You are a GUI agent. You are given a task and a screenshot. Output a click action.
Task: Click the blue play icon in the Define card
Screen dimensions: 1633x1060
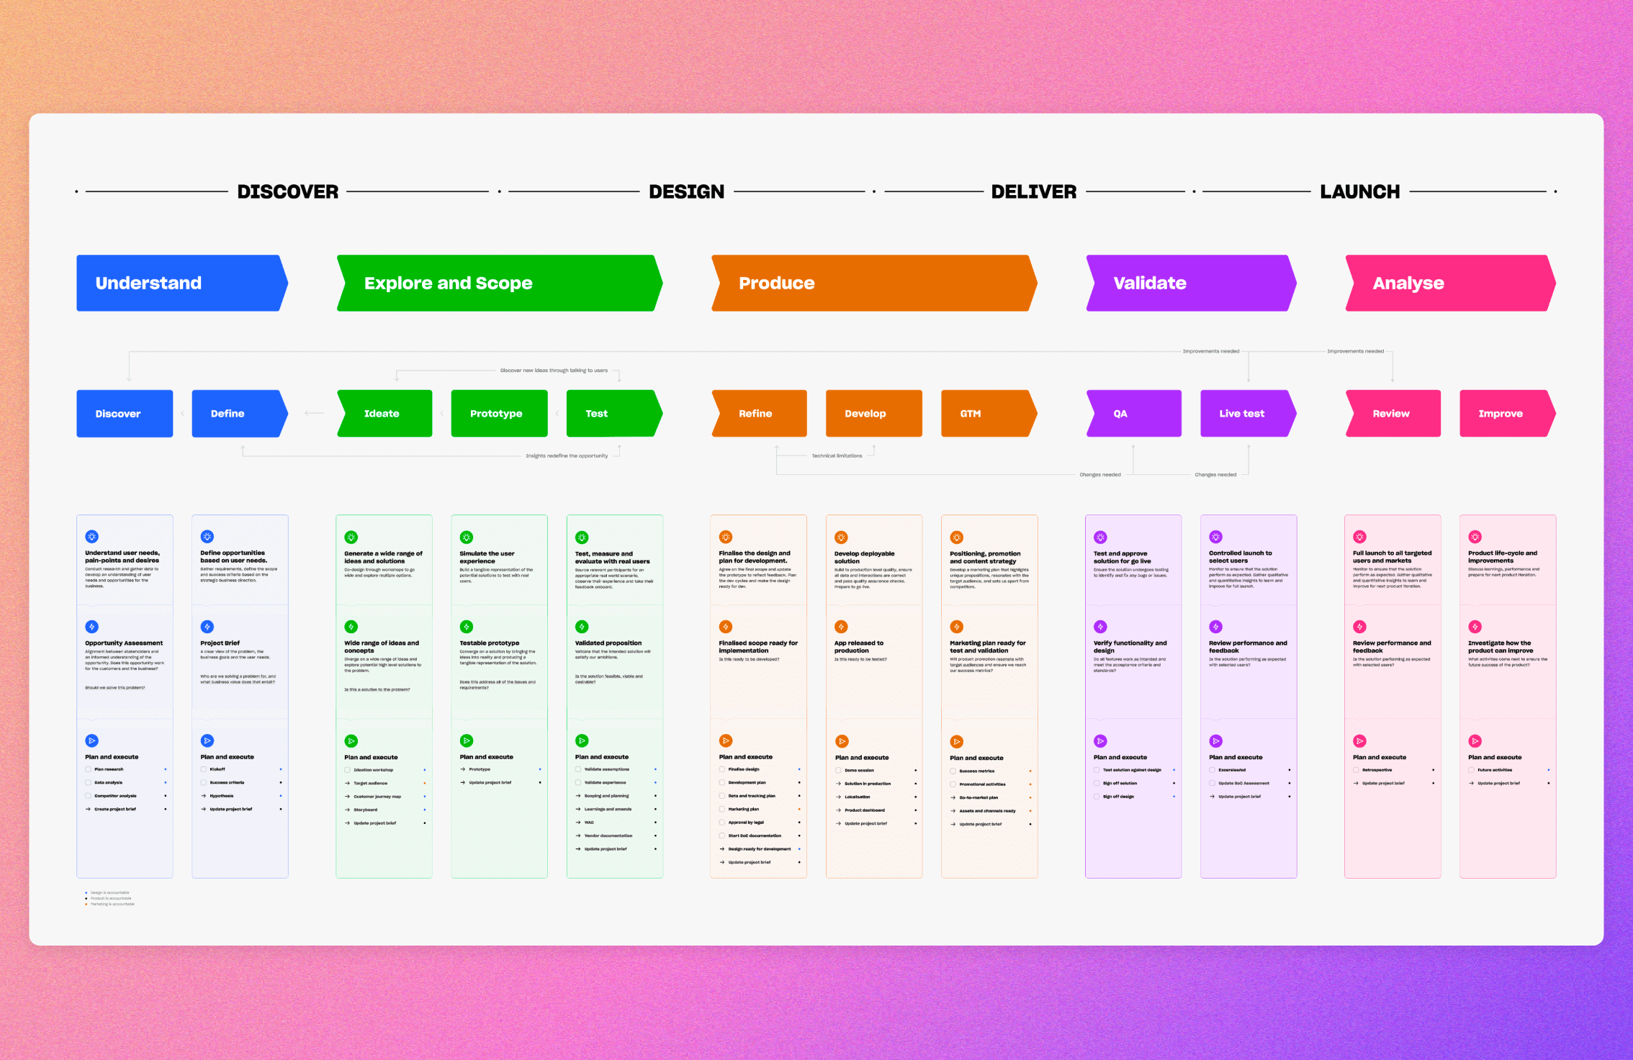(x=207, y=740)
